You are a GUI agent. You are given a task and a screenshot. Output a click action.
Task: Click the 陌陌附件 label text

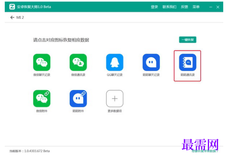pyautogui.click(x=78, y=111)
